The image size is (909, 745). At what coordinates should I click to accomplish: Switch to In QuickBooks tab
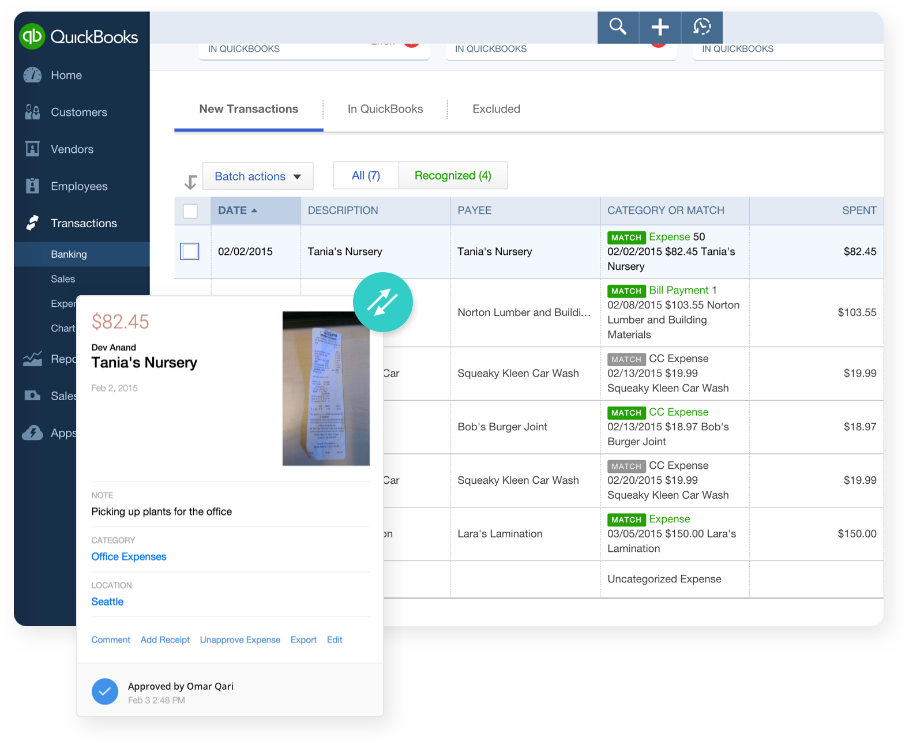pyautogui.click(x=385, y=109)
